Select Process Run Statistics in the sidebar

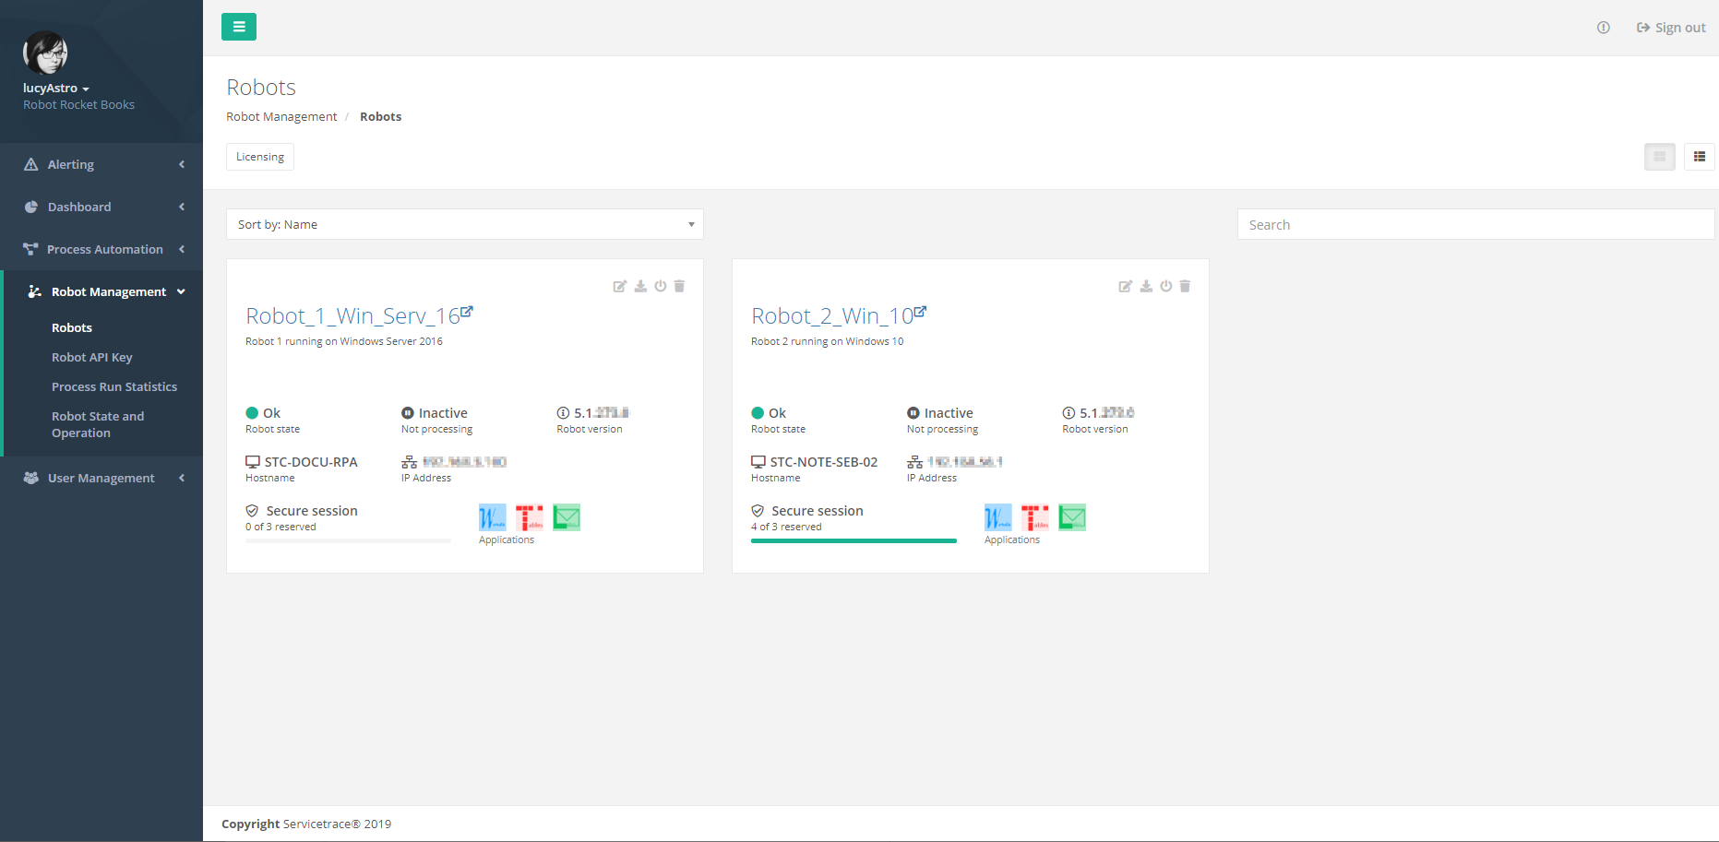click(114, 386)
